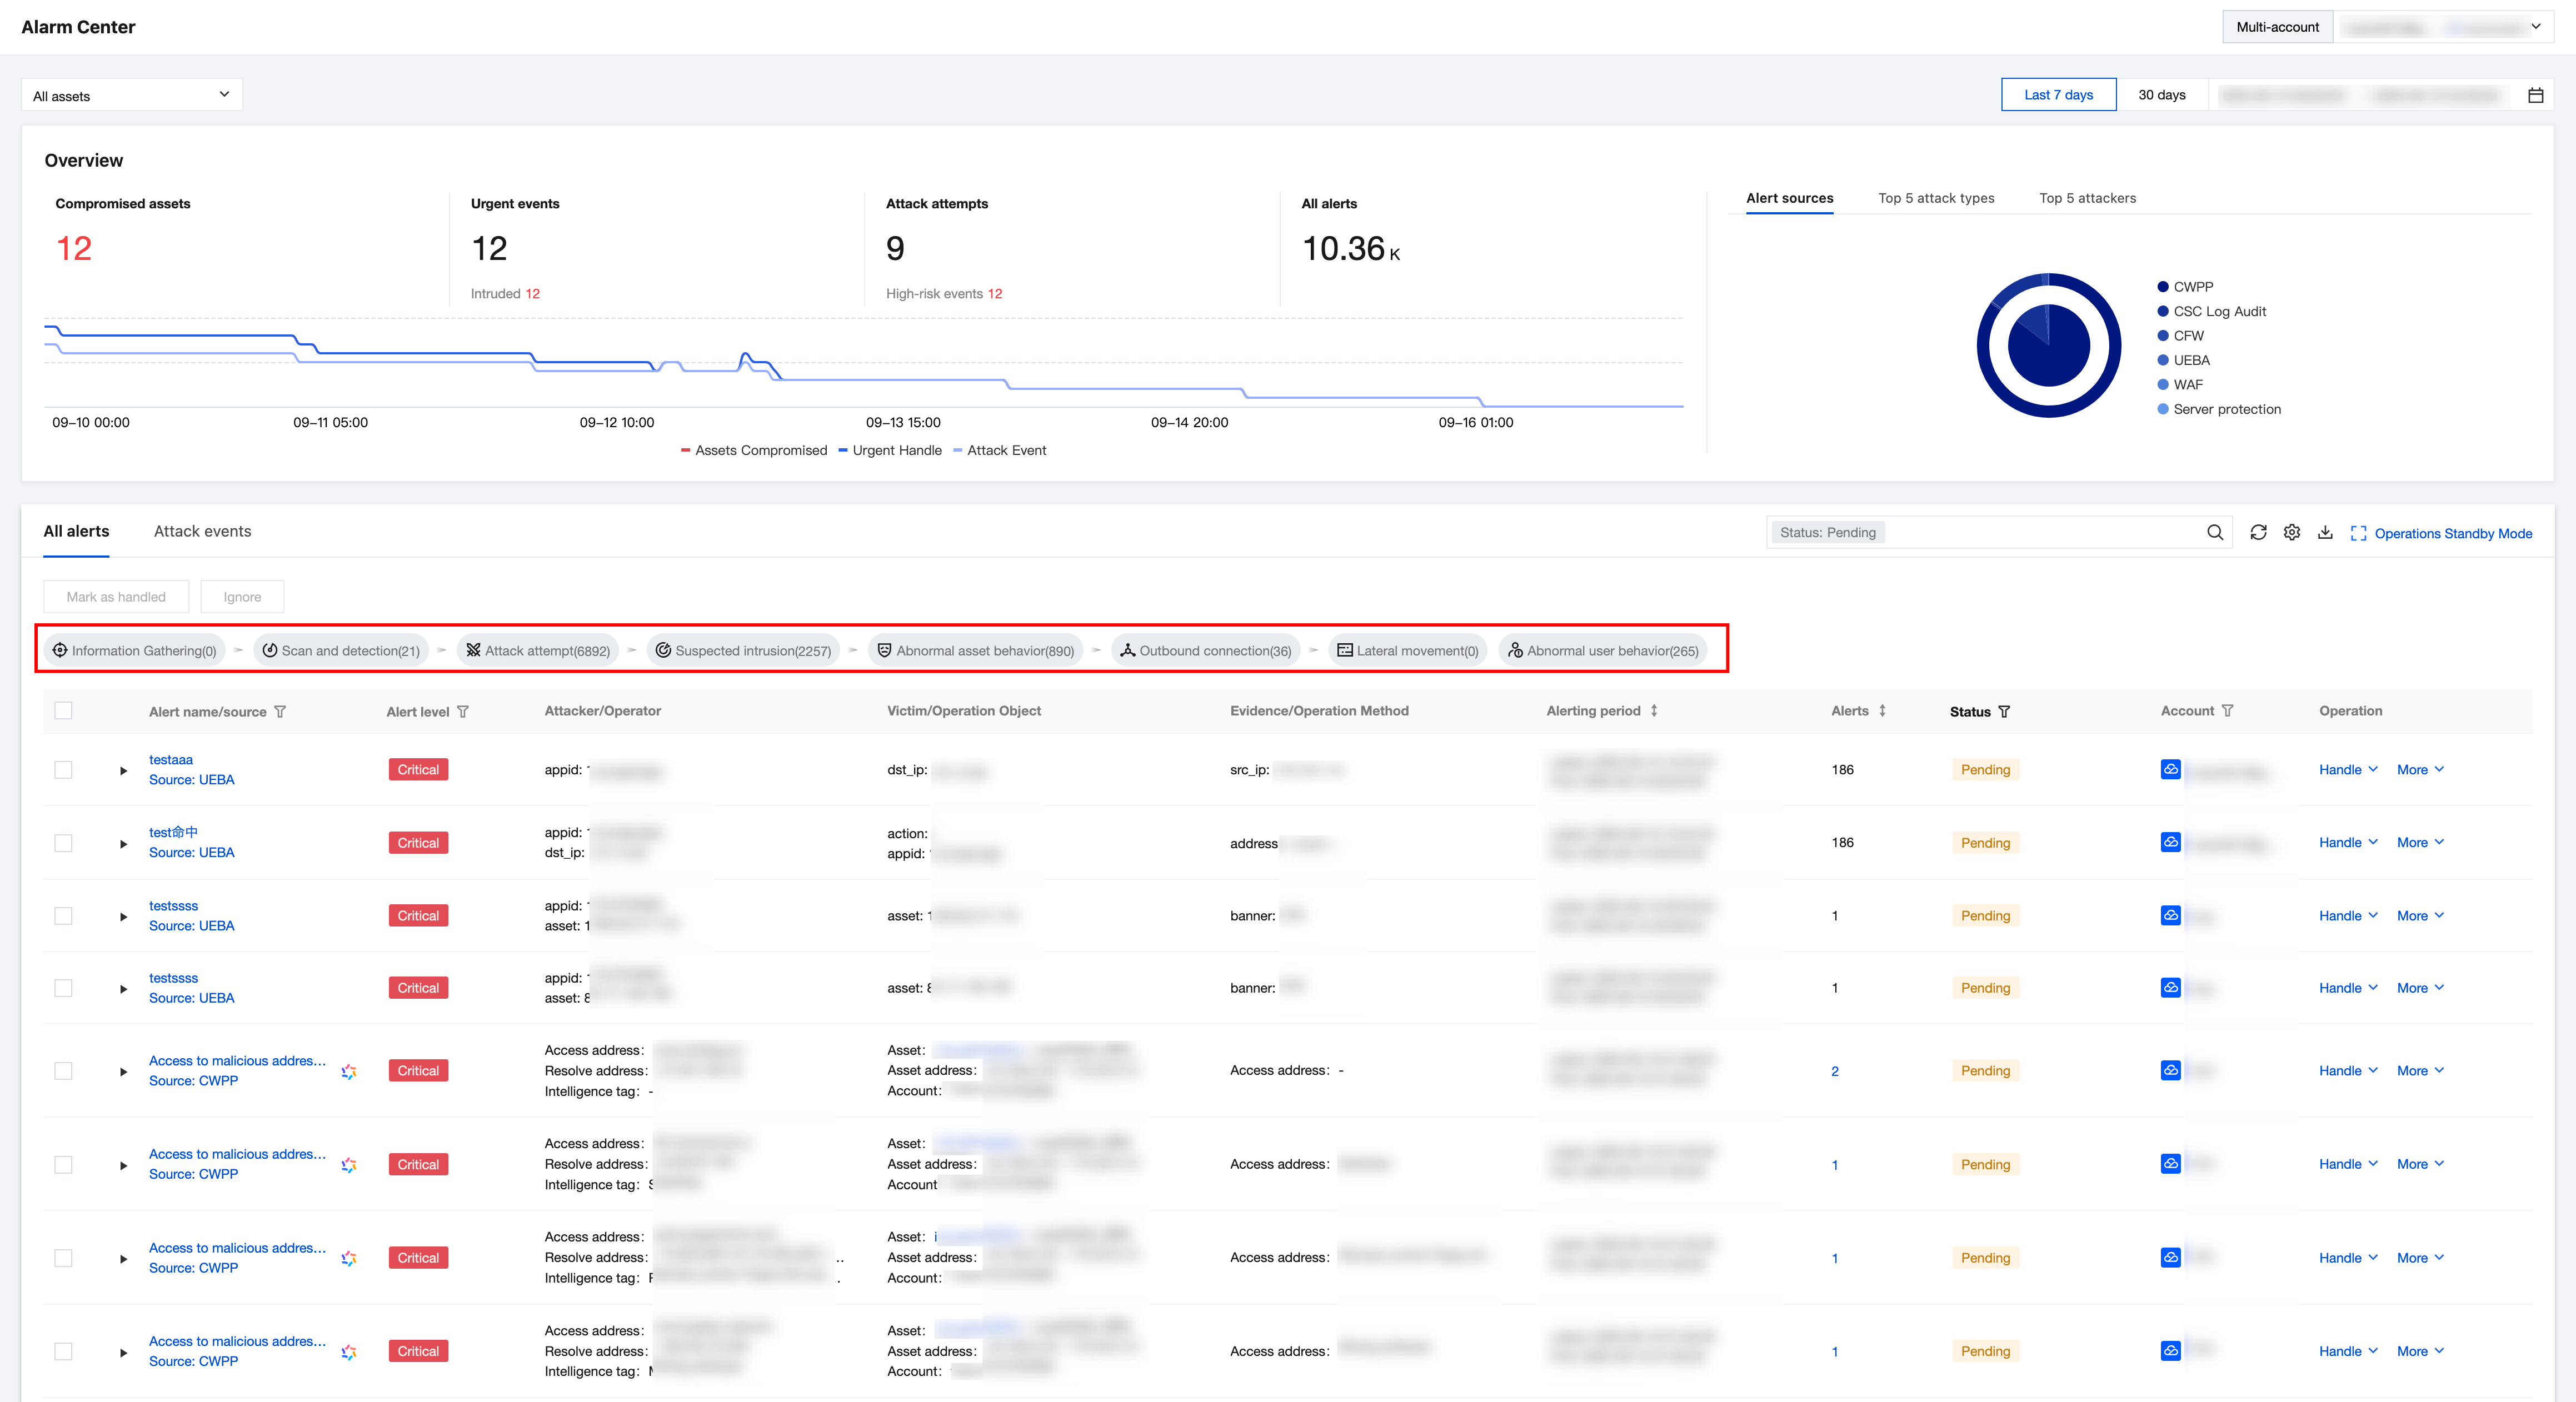Open the All assets dropdown
This screenshot has height=1402, width=2576.
click(x=131, y=95)
